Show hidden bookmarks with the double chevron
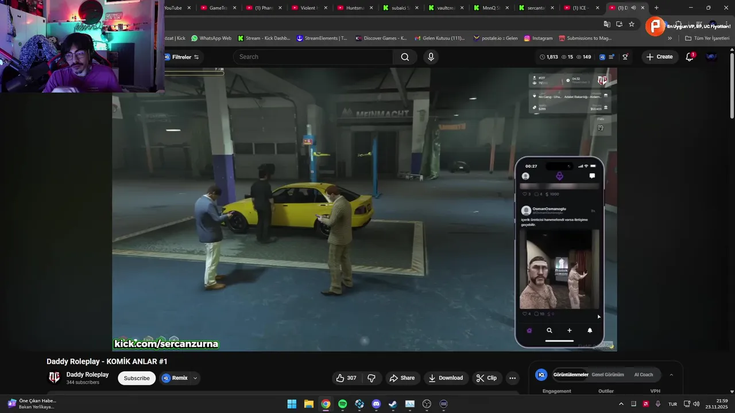The image size is (735, 413). pyautogui.click(x=670, y=38)
